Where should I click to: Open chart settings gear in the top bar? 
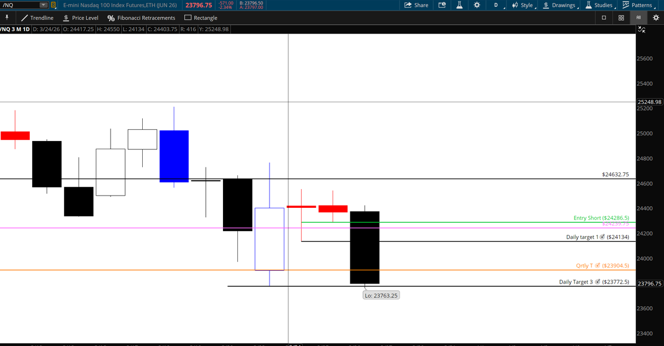pos(477,5)
